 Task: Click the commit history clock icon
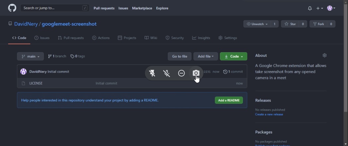(x=225, y=72)
